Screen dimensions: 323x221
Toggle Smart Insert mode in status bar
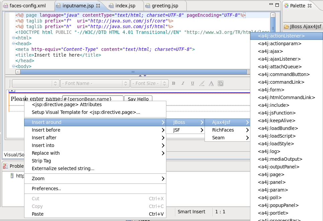[191, 211]
